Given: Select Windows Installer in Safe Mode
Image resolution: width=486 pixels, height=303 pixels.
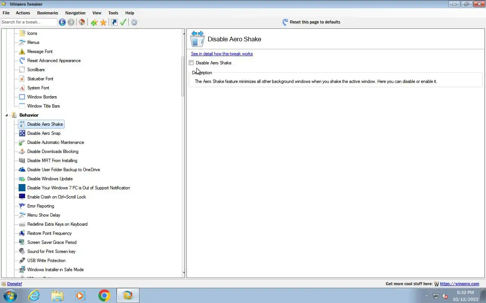Looking at the screenshot, I should 55,270.
